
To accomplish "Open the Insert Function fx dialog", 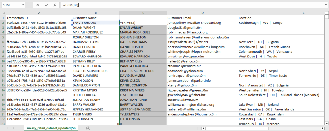I will tap(55, 5).
